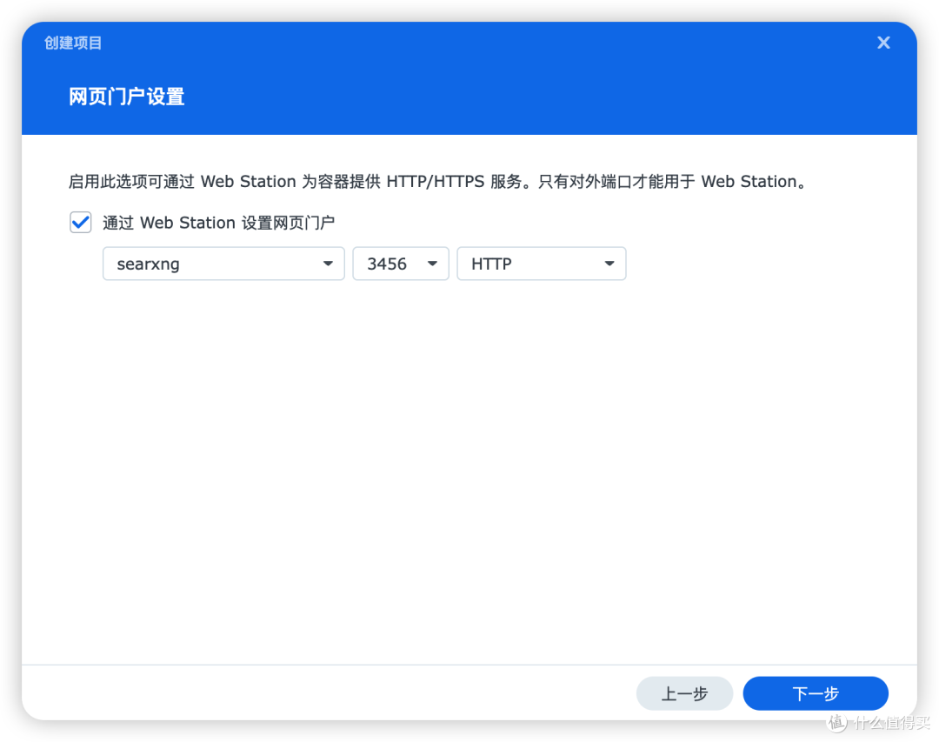Click the description text about HTTP/HTTPS 服务
This screenshot has height=742, width=939.
click(x=438, y=182)
